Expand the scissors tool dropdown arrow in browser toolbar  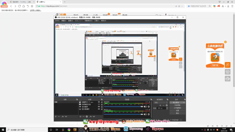coord(225,6)
